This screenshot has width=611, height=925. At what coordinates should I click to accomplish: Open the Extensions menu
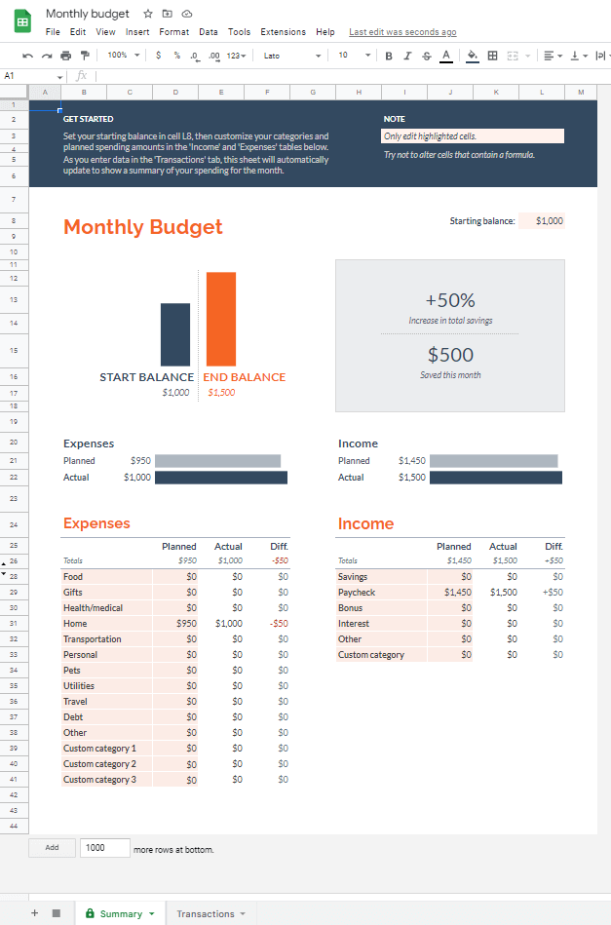click(284, 32)
